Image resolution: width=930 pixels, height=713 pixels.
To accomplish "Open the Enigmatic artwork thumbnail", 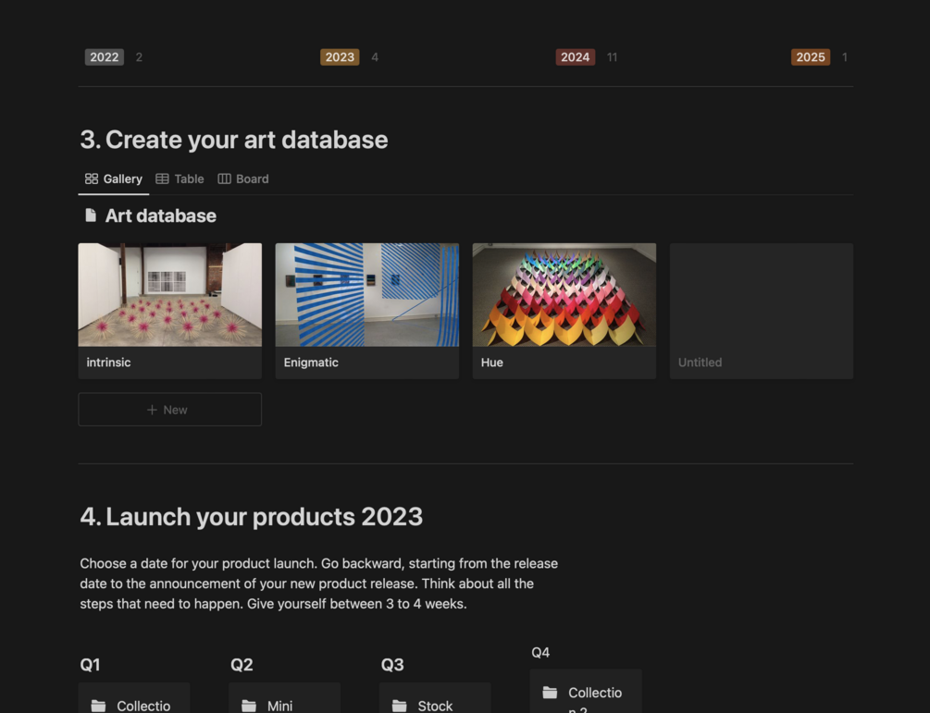I will pos(367,295).
